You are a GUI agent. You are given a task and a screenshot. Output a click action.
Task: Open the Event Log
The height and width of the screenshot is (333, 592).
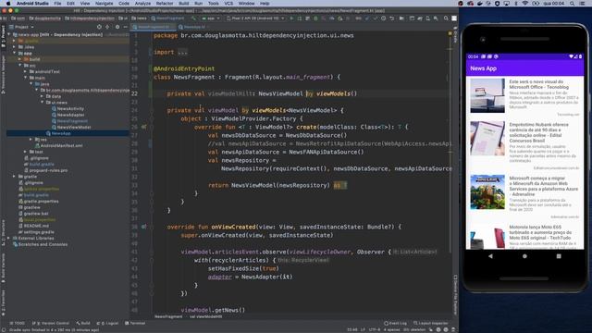tap(395, 323)
